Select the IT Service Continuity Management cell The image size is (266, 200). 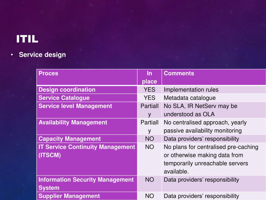point(87,159)
